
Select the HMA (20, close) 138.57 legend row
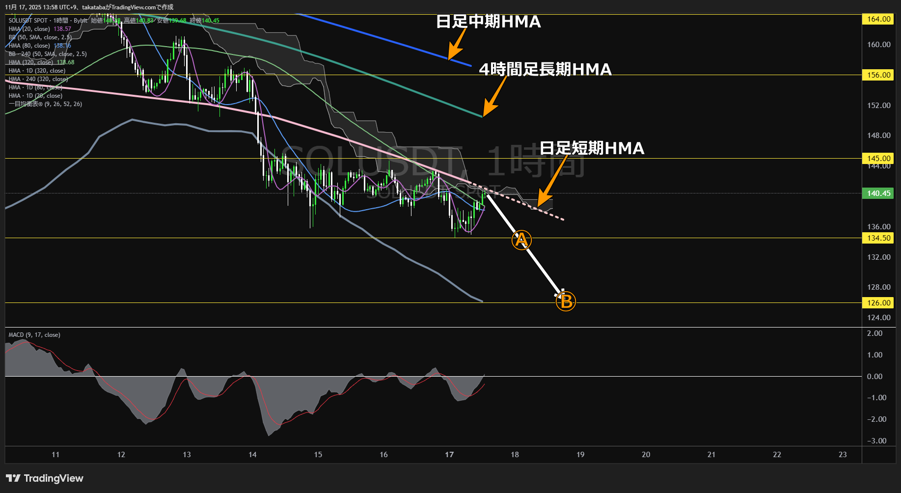[x=40, y=29]
